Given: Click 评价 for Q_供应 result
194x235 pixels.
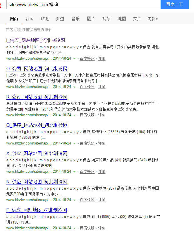Looking at the screenshot, I should [x=102, y=143].
